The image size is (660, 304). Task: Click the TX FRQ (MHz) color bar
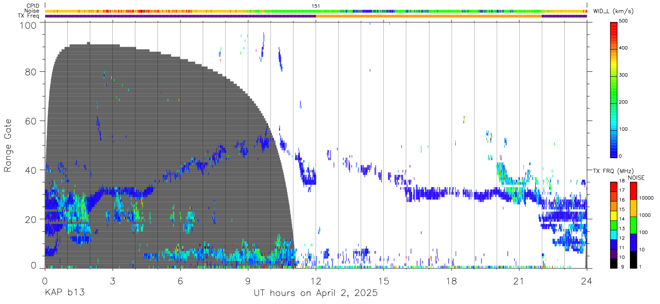613,225
